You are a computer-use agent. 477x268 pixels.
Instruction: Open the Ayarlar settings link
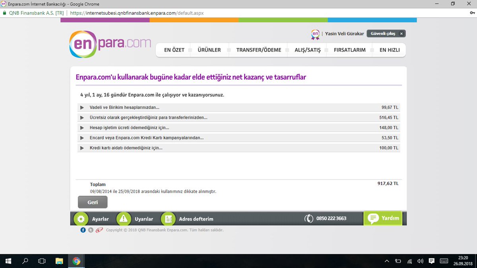click(x=100, y=219)
